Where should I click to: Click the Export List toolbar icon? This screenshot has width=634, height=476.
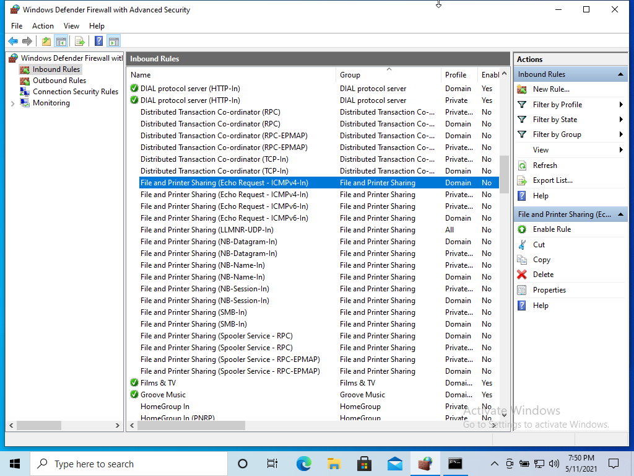click(x=80, y=41)
